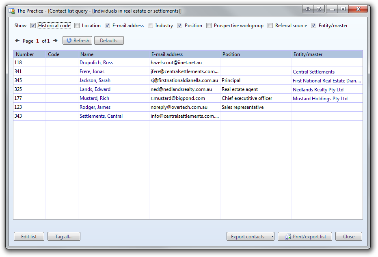Open the Central Settlements entity link

coord(313,71)
